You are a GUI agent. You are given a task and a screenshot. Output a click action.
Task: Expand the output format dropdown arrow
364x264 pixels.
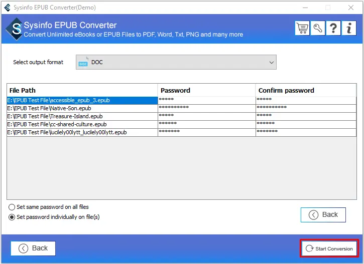(x=271, y=63)
